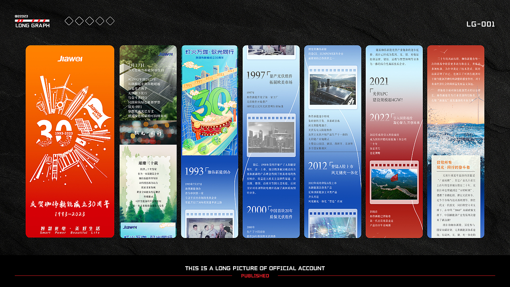
Task: Click the 2012 year heading
Action: (318, 166)
